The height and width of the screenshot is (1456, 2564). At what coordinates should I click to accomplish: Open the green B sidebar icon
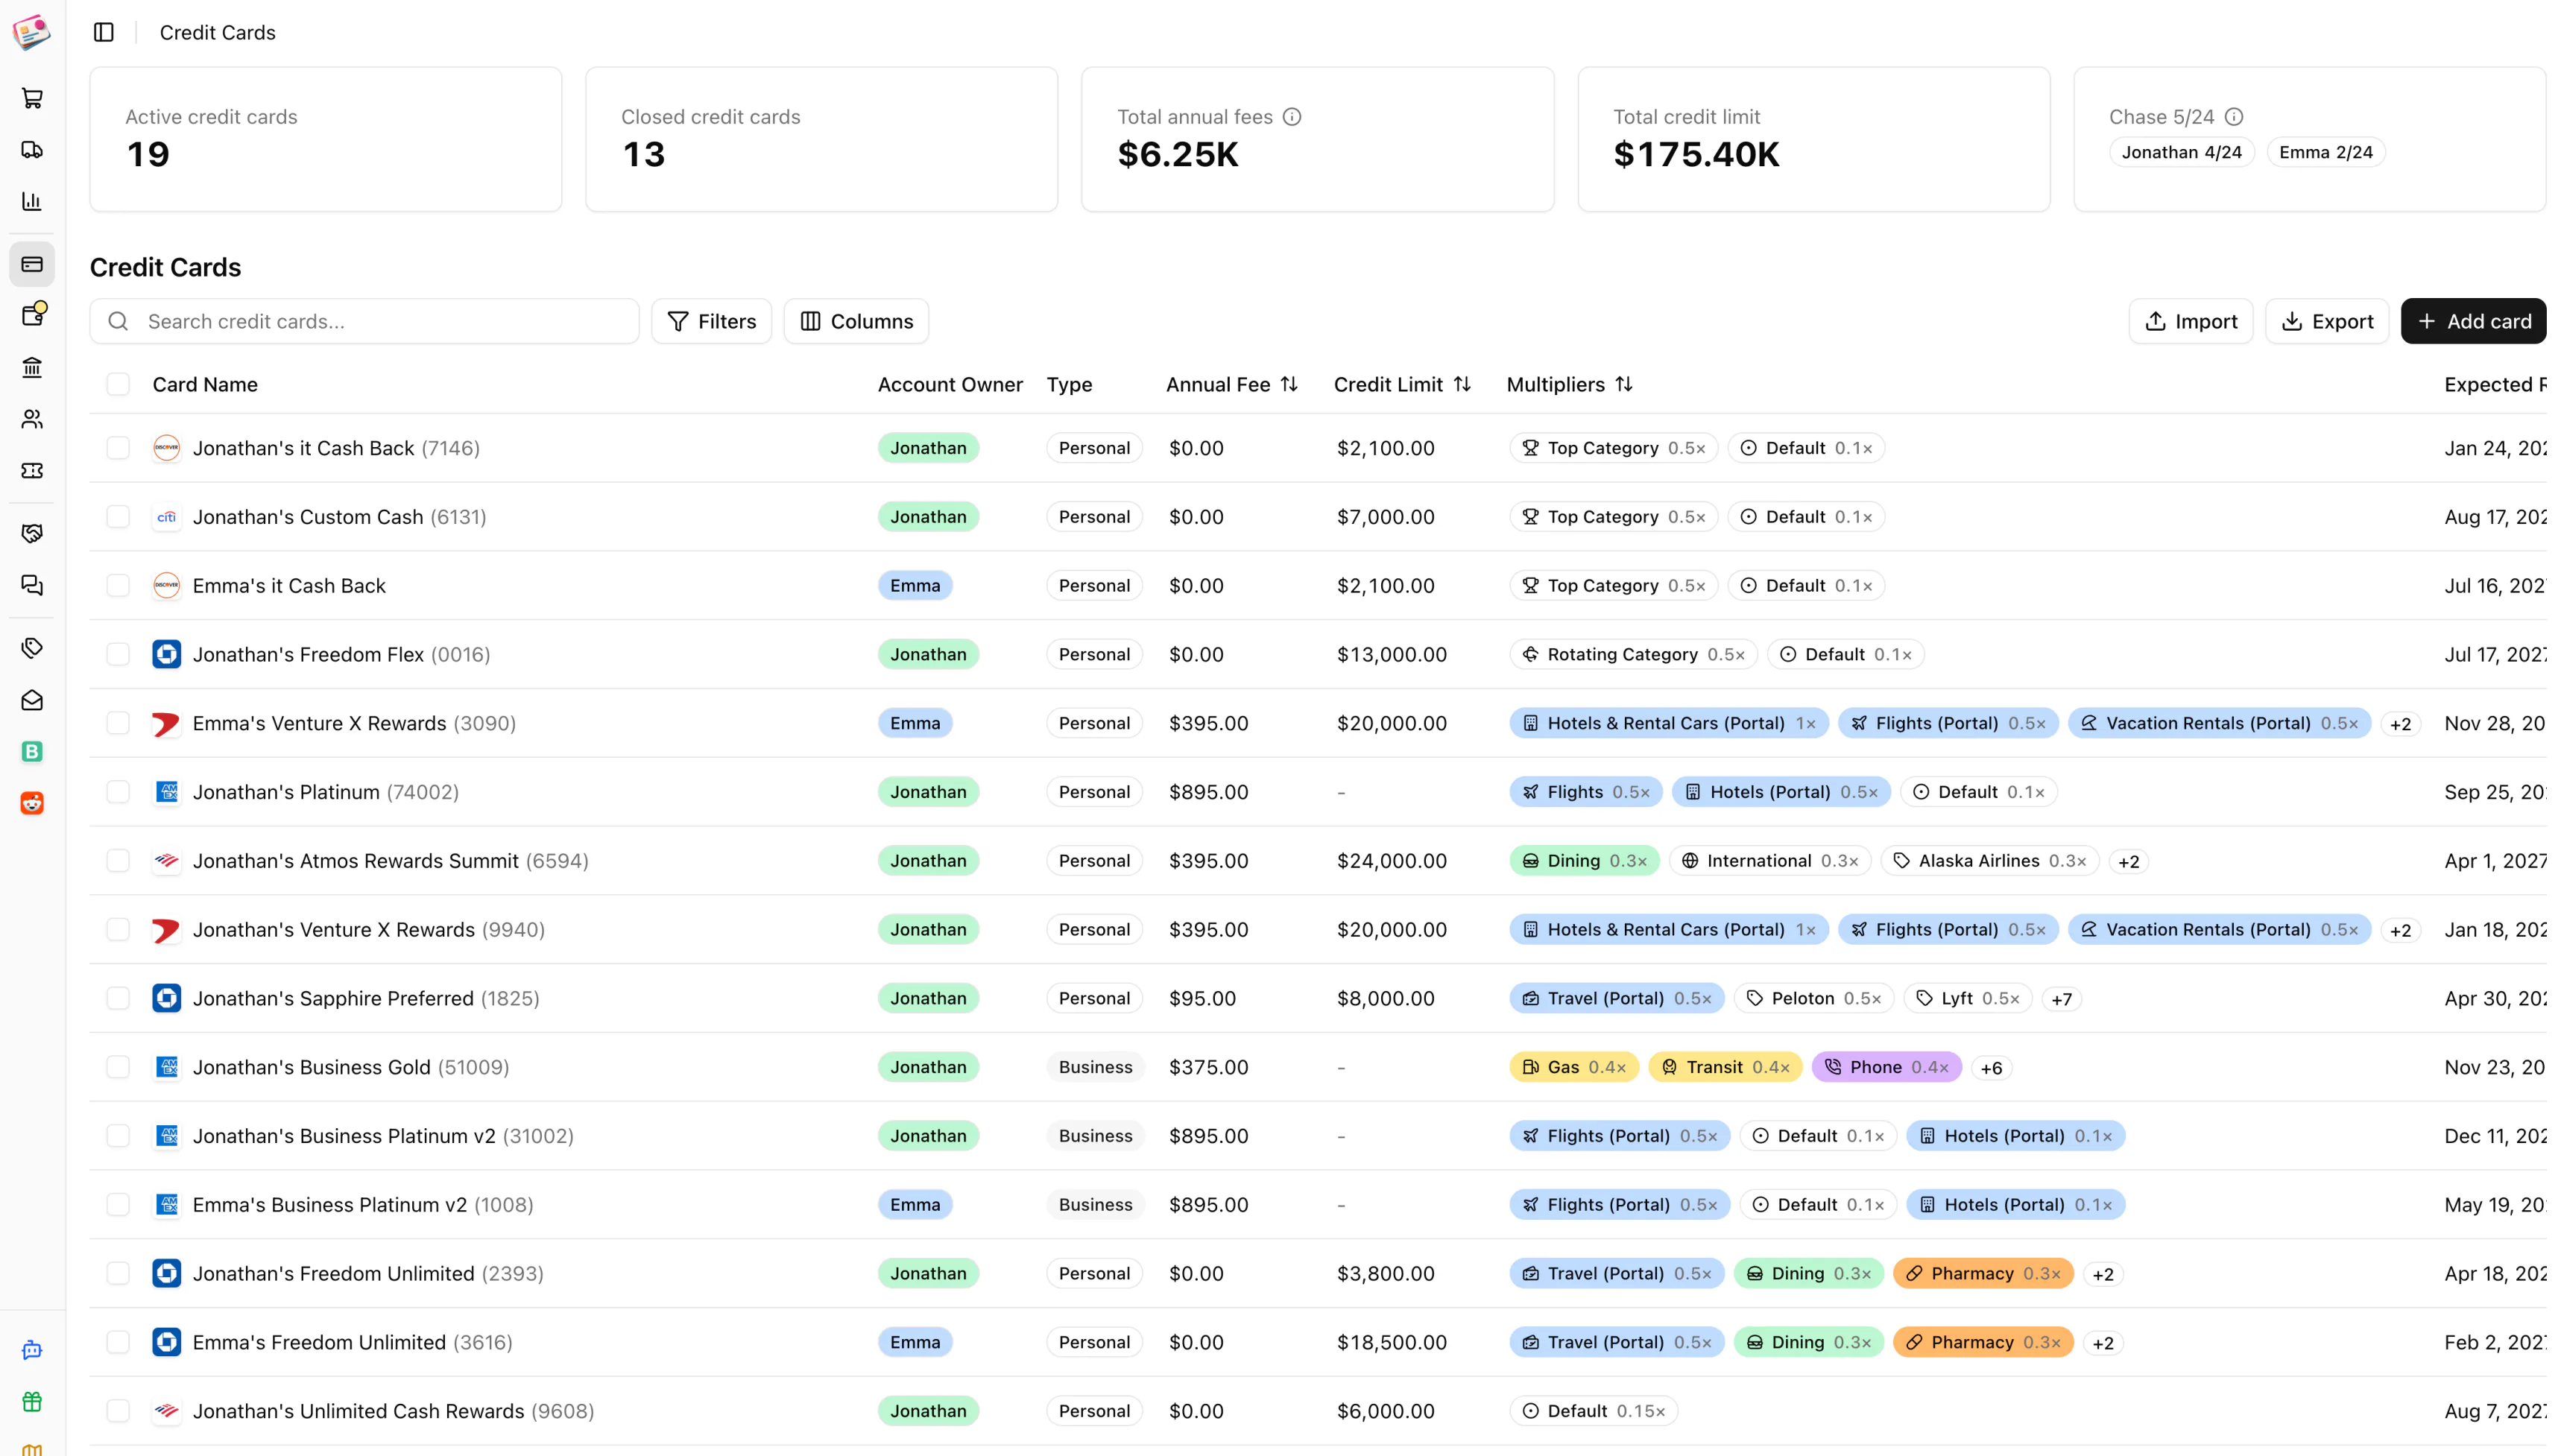point(32,752)
